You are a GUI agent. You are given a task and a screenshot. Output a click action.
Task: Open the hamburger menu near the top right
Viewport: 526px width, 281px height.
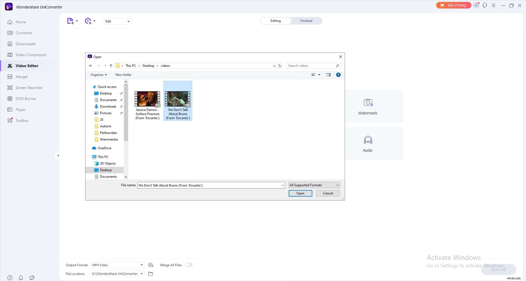(494, 5)
